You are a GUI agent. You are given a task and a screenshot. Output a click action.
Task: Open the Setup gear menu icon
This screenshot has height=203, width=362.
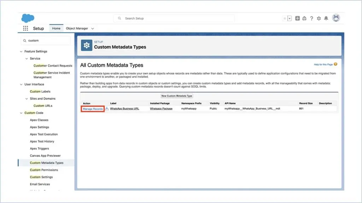pyautogui.click(x=319, y=18)
